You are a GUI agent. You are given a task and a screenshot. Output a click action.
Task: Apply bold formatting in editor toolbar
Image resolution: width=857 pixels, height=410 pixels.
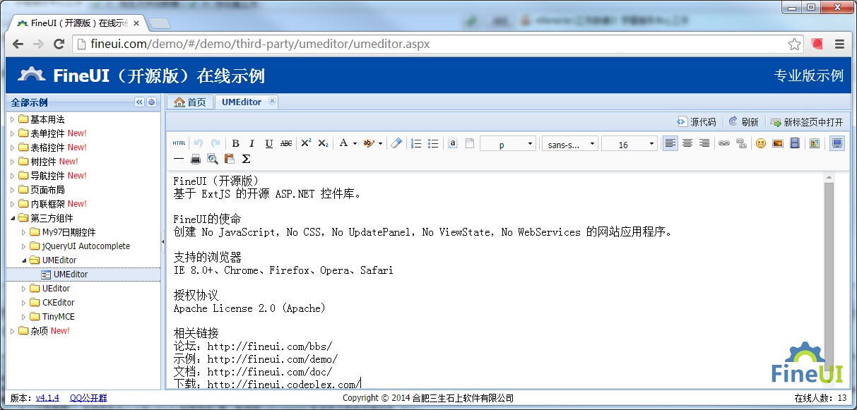tap(235, 143)
